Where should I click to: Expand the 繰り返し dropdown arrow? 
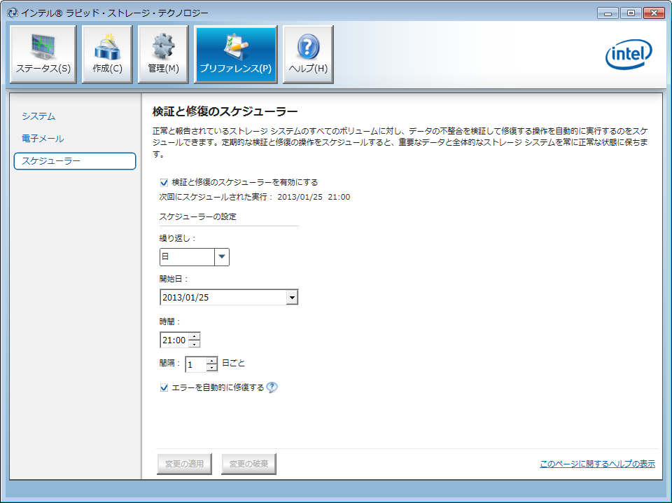point(222,257)
